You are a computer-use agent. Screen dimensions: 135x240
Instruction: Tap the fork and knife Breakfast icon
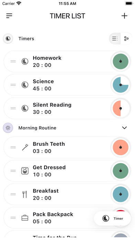pos(24,194)
